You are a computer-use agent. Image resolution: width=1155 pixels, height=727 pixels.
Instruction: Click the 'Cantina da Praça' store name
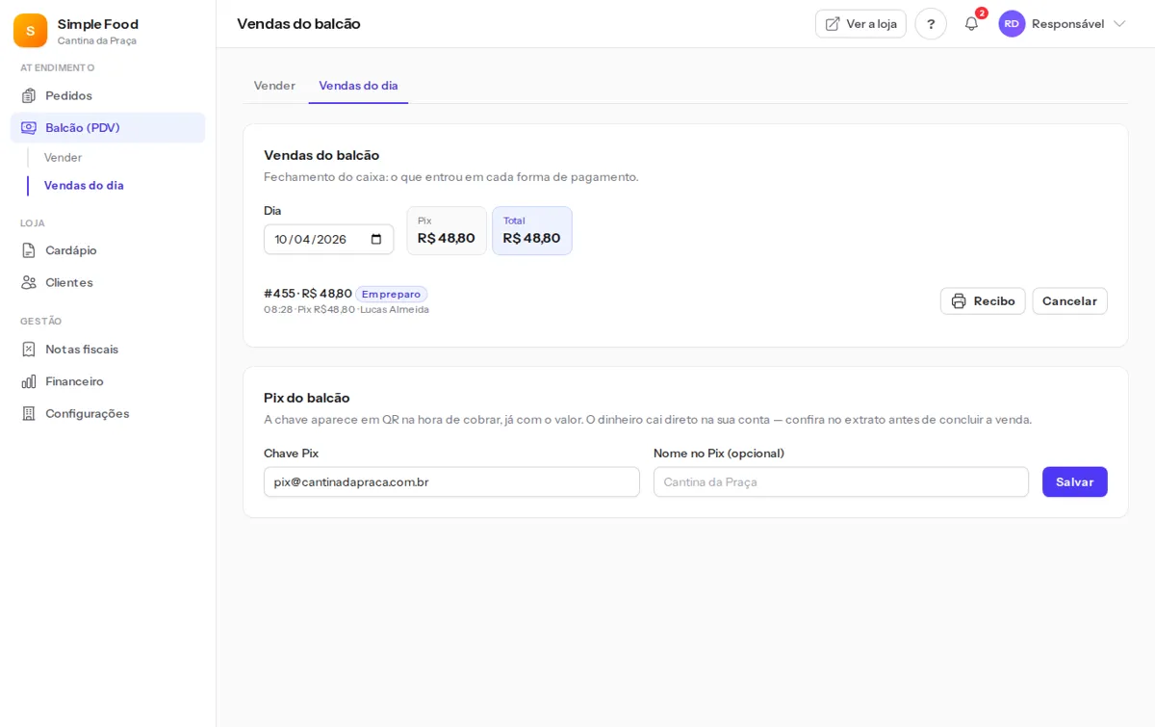(97, 40)
